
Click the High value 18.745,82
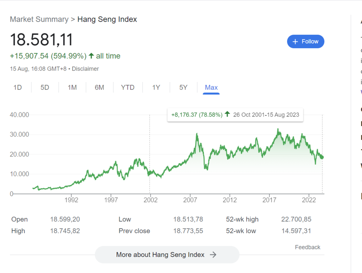pos(65,231)
